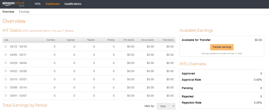The image size is (269, 111).
Task: Click the Submitted column header
Action: (47, 40)
